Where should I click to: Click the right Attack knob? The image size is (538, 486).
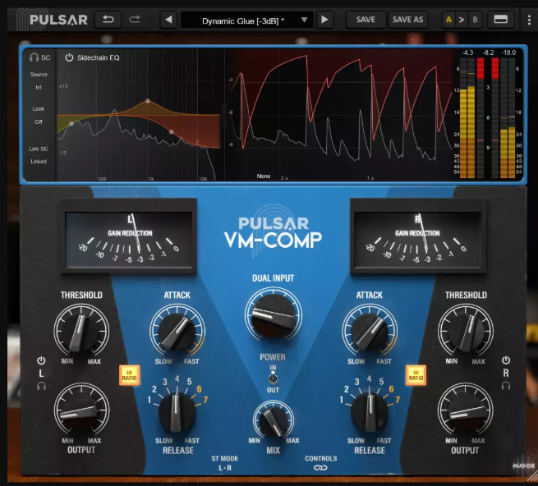pyautogui.click(x=370, y=332)
